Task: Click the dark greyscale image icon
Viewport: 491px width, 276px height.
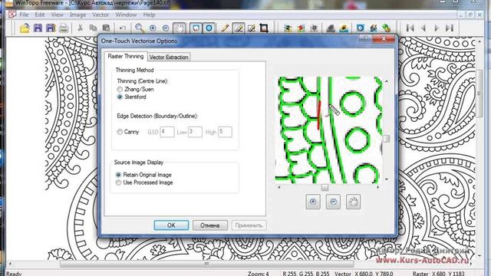Action: point(331,28)
